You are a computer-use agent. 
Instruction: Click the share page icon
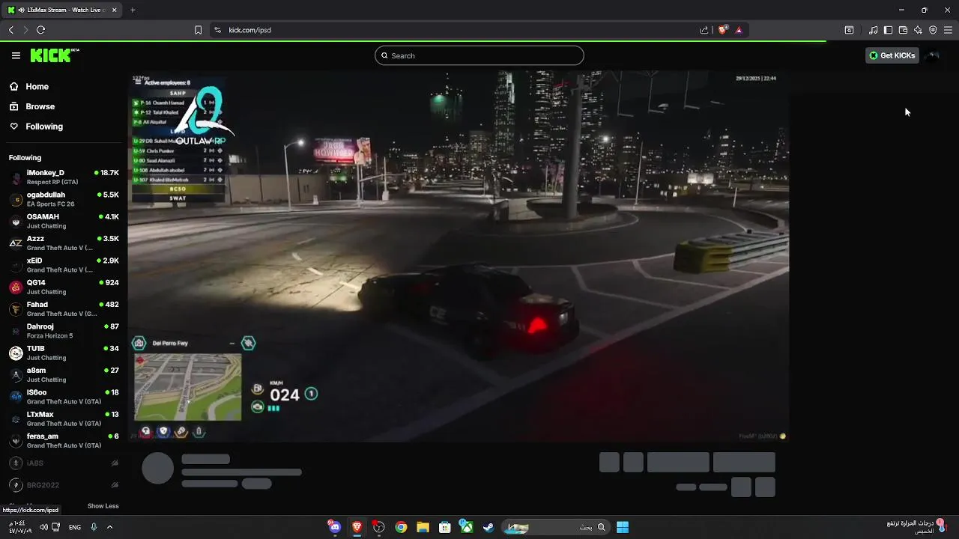[704, 30]
